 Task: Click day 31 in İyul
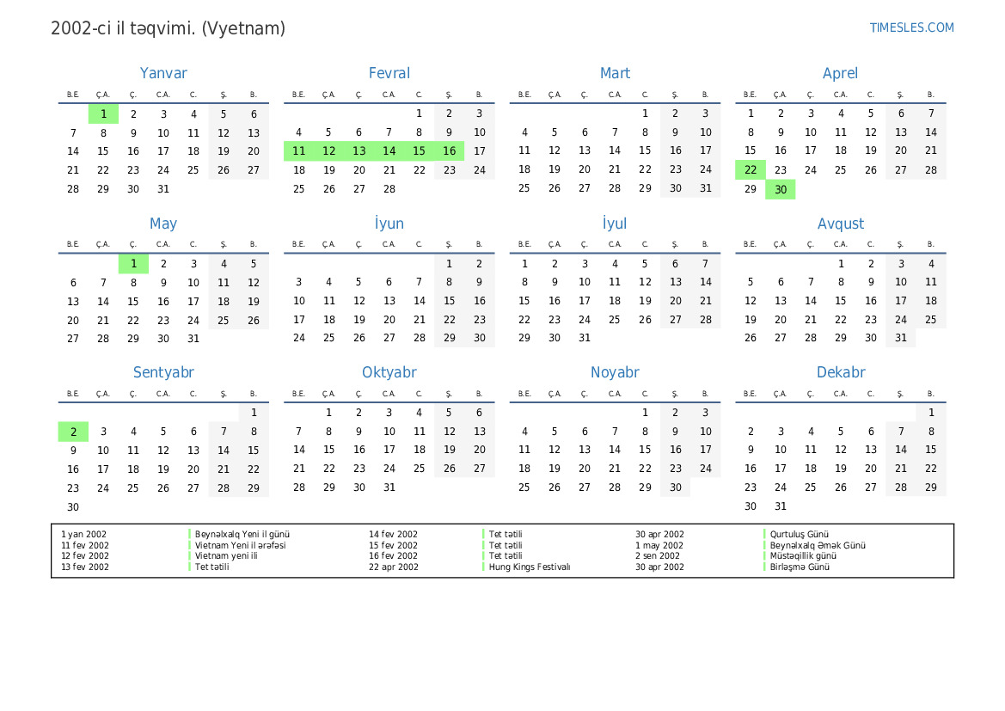(x=585, y=338)
